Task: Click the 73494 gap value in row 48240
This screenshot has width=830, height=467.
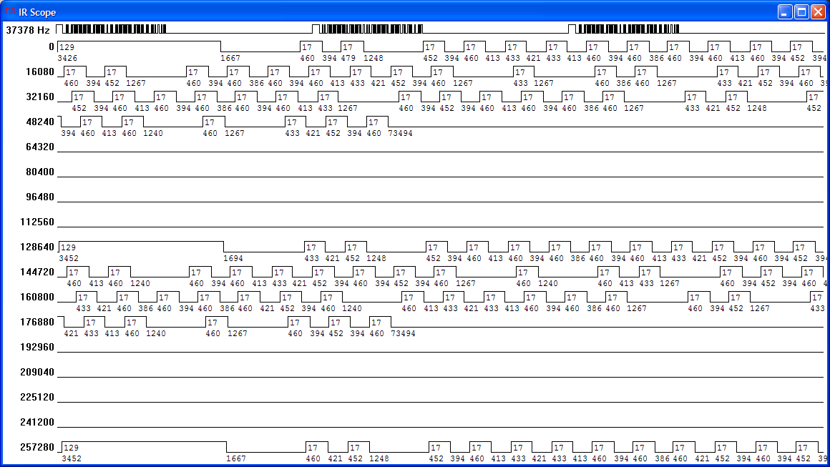Action: click(400, 133)
